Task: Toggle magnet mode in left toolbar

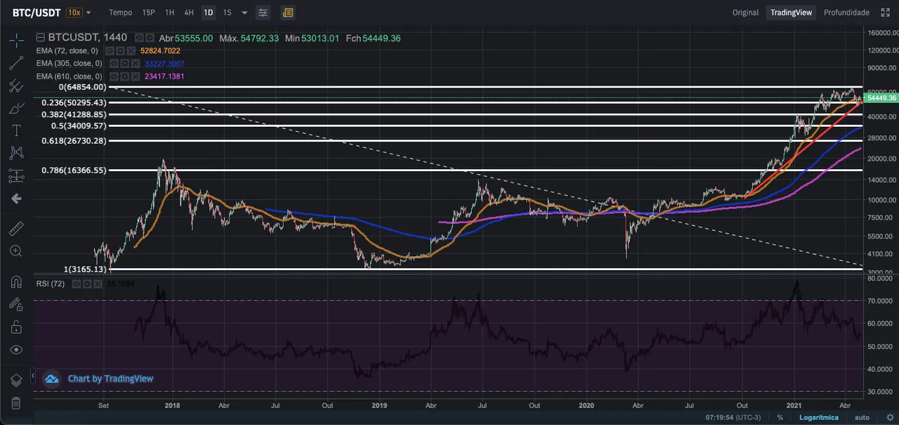Action: 16,282
